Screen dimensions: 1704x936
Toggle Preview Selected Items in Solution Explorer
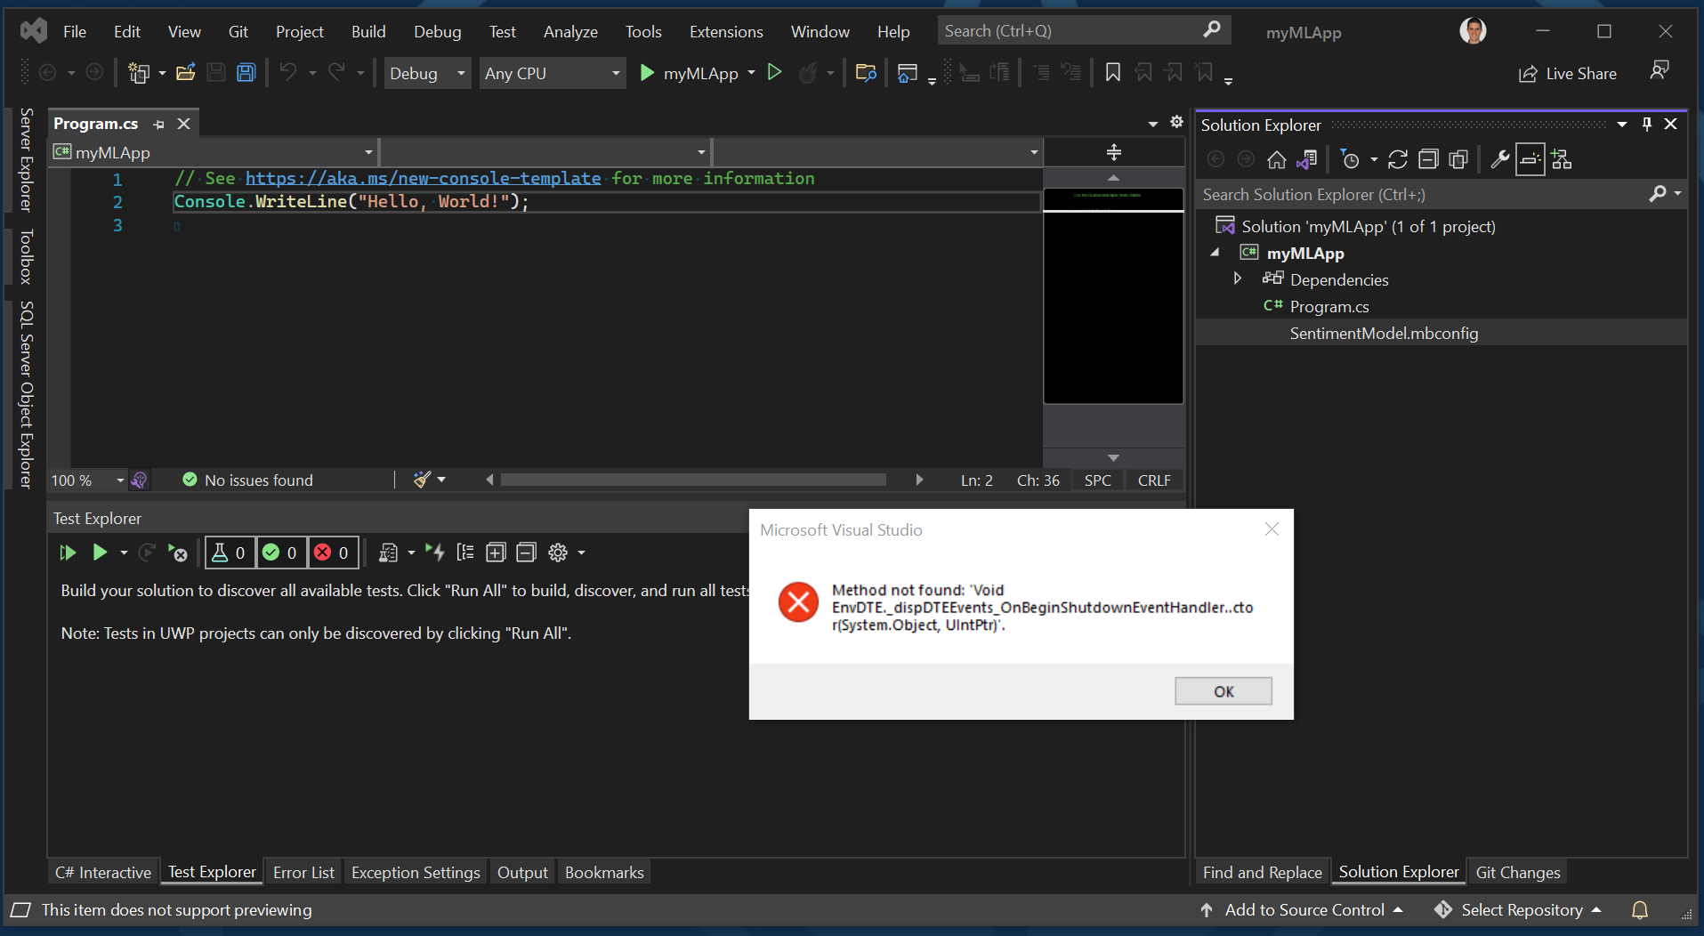click(1530, 159)
